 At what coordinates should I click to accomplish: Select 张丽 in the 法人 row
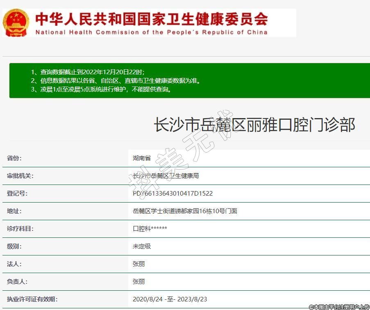138,264
